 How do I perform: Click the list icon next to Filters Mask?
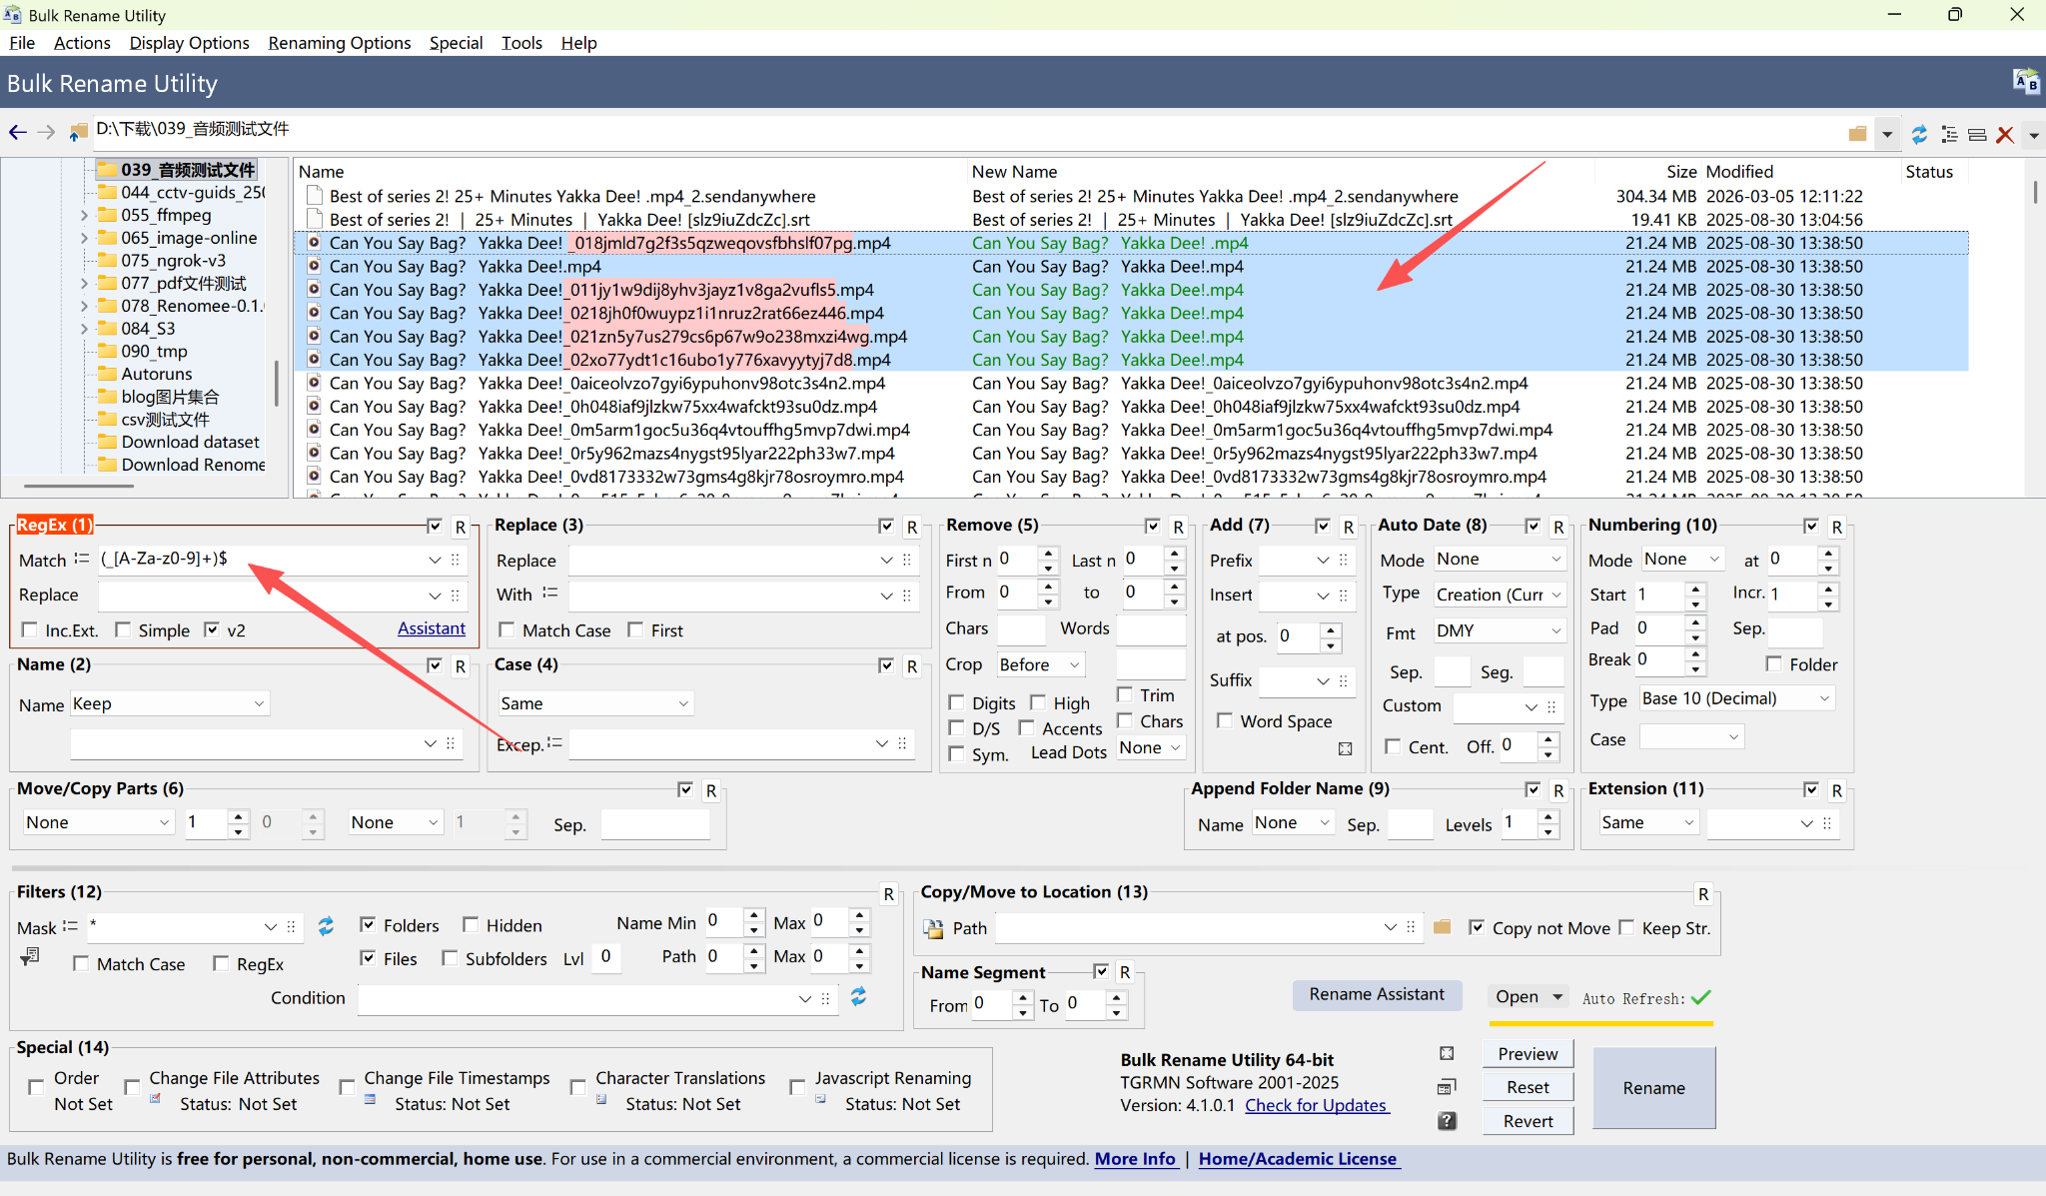click(70, 926)
